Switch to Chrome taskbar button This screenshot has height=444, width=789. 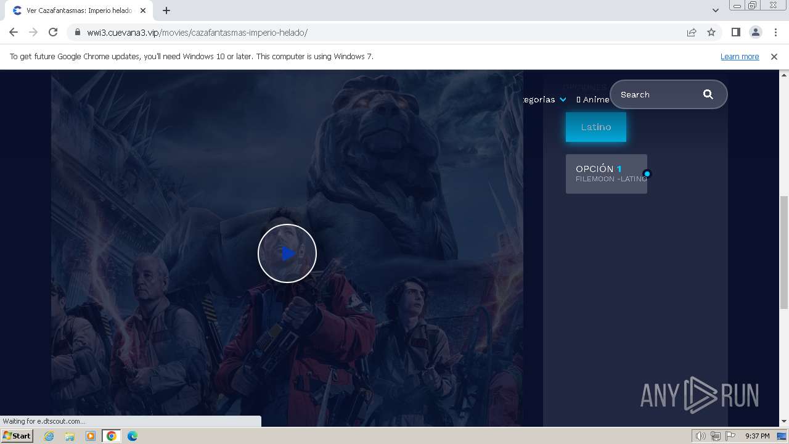112,436
